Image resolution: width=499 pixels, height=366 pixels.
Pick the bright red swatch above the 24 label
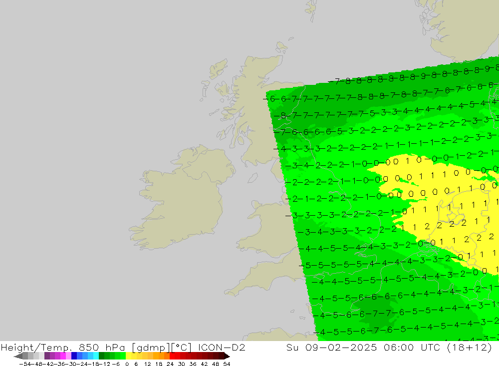point(172,356)
